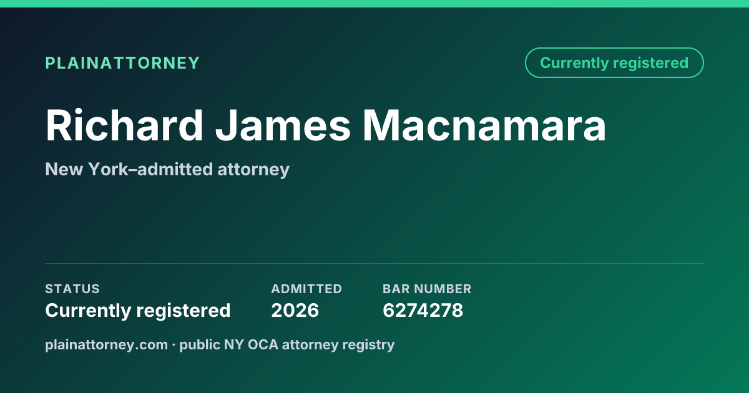
Task: Click the ADMITTED label
Action: coord(306,289)
